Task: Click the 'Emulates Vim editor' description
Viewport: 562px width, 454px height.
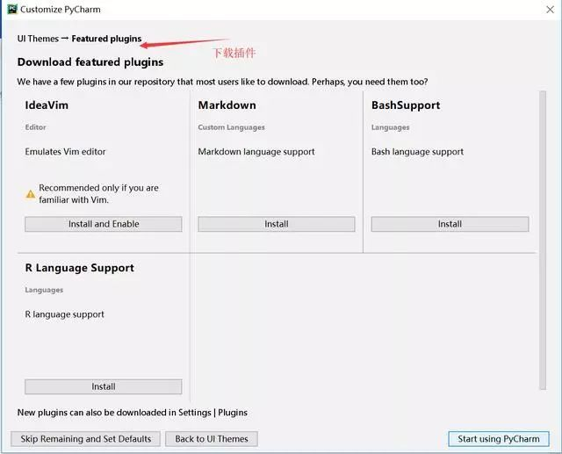Action: click(65, 152)
